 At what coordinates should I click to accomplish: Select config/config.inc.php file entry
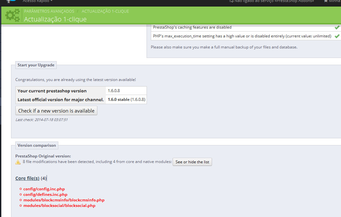(44, 189)
